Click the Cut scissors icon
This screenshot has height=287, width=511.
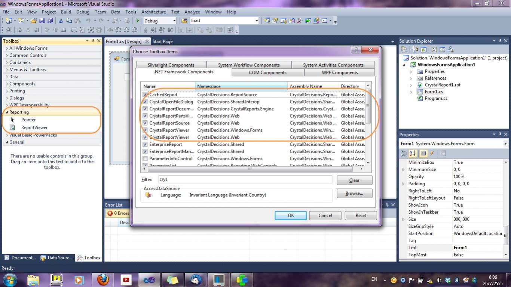click(x=61, y=21)
